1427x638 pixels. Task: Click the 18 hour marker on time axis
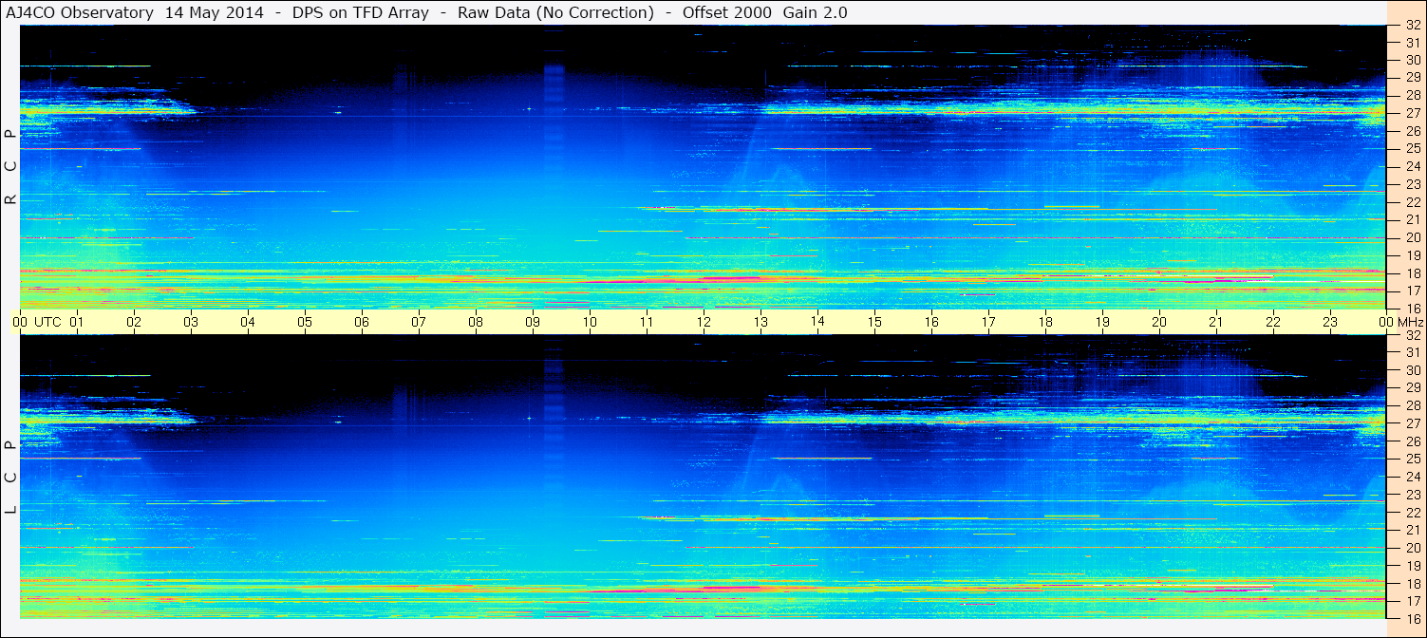coord(1044,322)
